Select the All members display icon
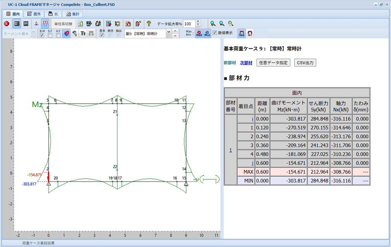This screenshot has height=247, width=391. [250, 34]
